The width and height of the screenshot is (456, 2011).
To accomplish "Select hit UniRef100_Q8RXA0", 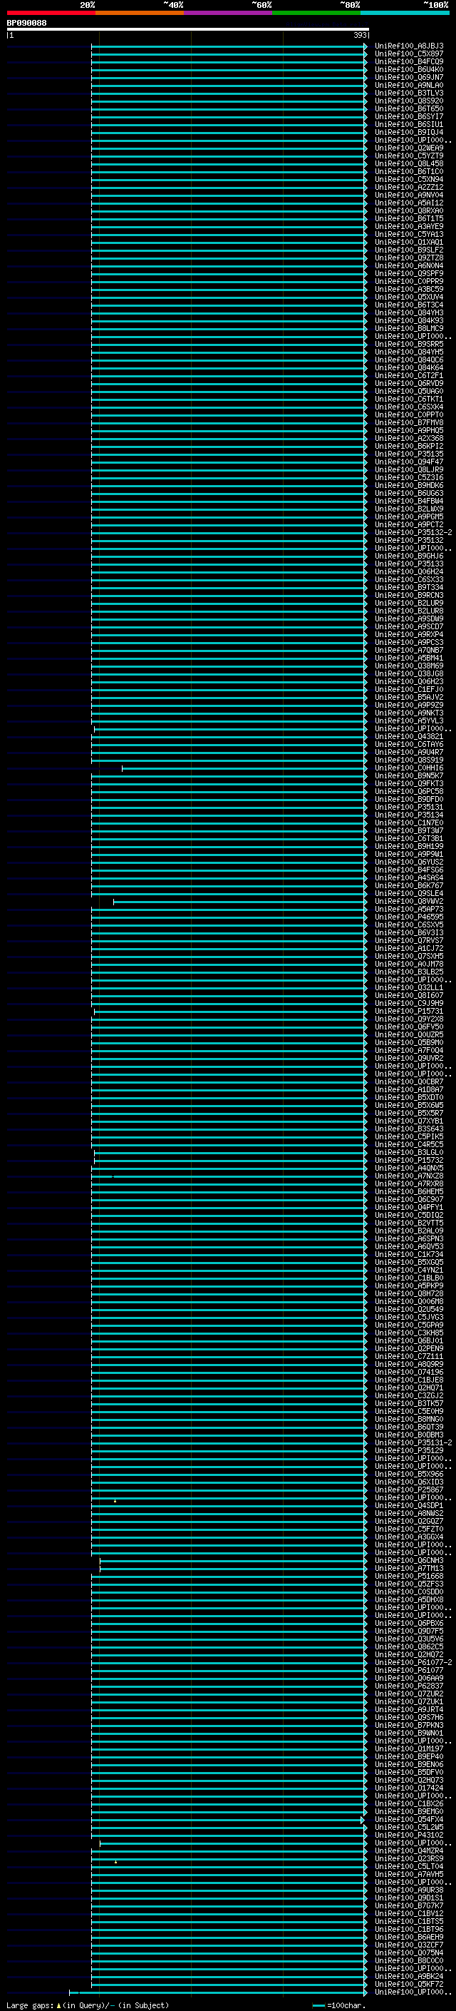I will (409, 212).
